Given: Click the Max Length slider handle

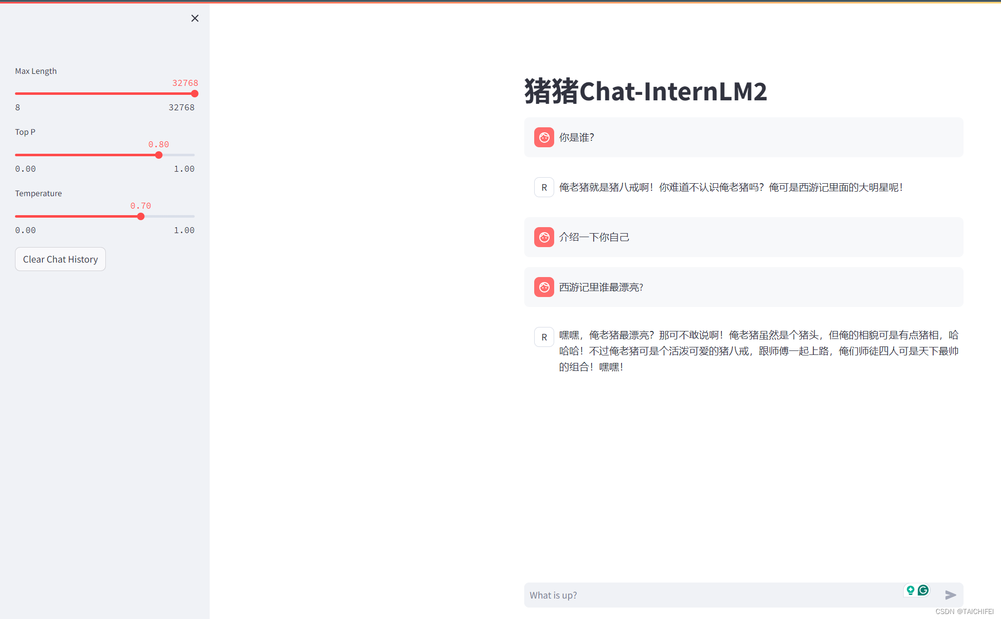Looking at the screenshot, I should point(195,93).
